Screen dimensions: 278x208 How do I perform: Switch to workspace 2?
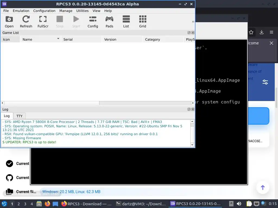click(19, 204)
